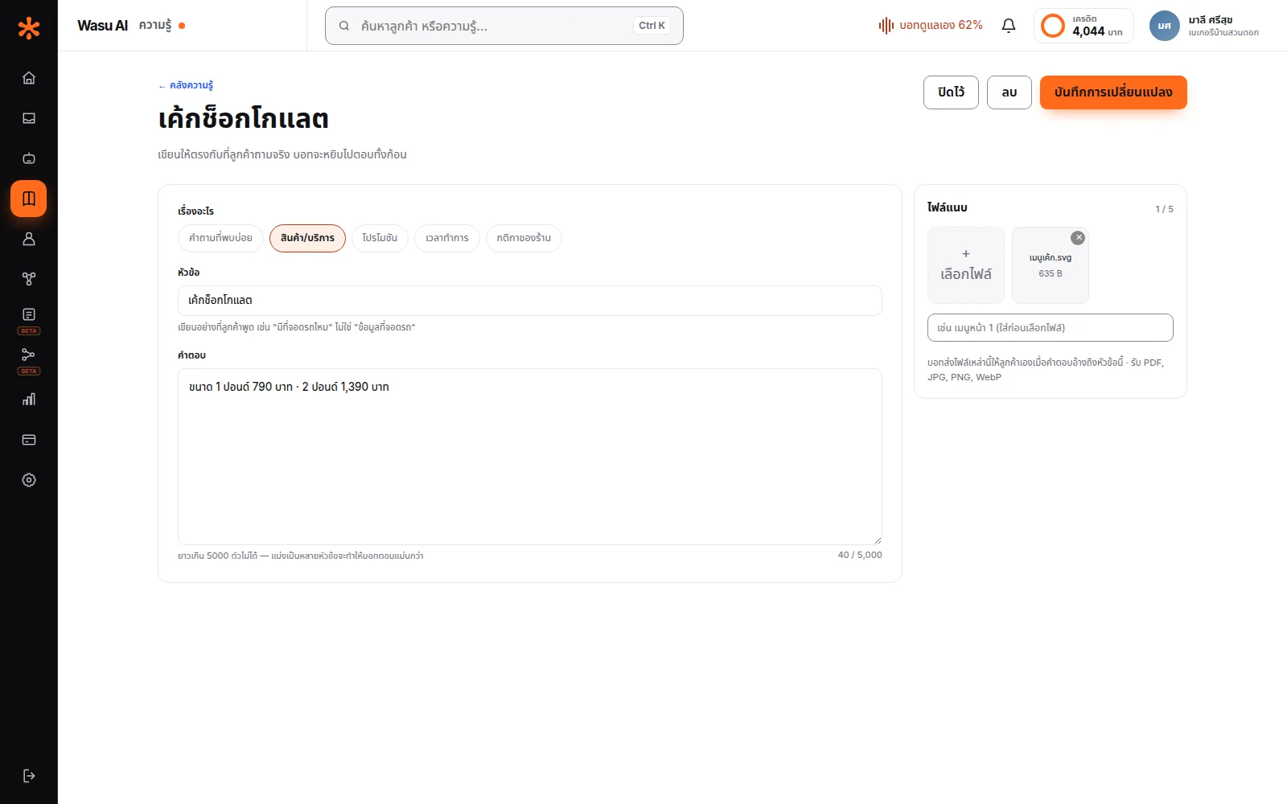Select the คำถามที่พบบ่อย category chip
Screen dimensions: 1287x804
[x=220, y=238]
